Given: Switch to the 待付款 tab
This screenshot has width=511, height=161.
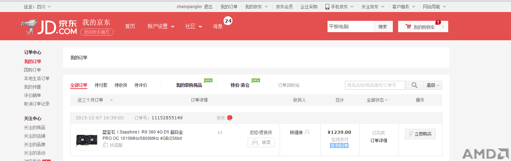Looking at the screenshot, I should pyautogui.click(x=101, y=85).
